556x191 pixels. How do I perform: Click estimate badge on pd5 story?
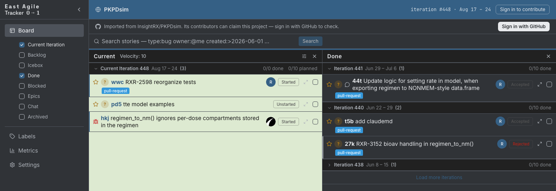pyautogui.click(x=105, y=104)
